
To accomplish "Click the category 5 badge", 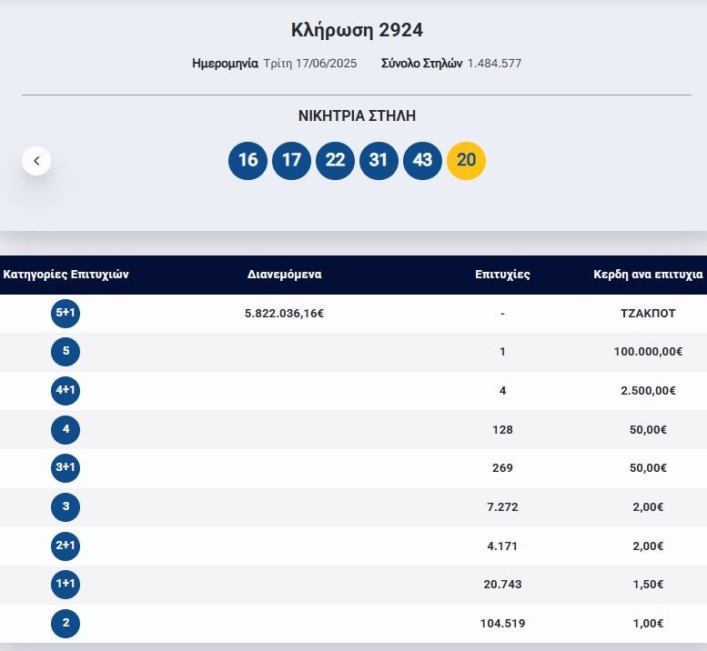I will 66,352.
